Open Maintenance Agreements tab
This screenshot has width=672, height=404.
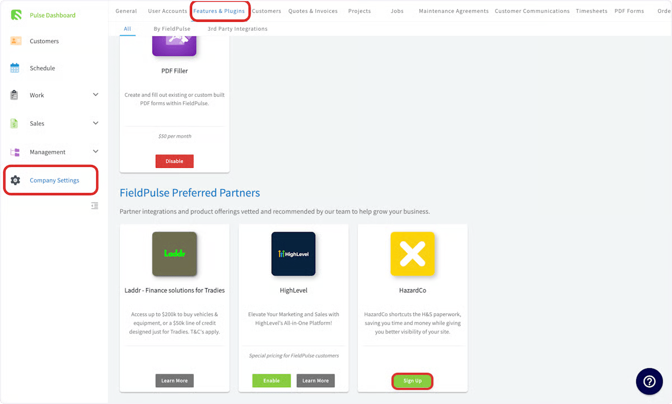pyautogui.click(x=454, y=11)
